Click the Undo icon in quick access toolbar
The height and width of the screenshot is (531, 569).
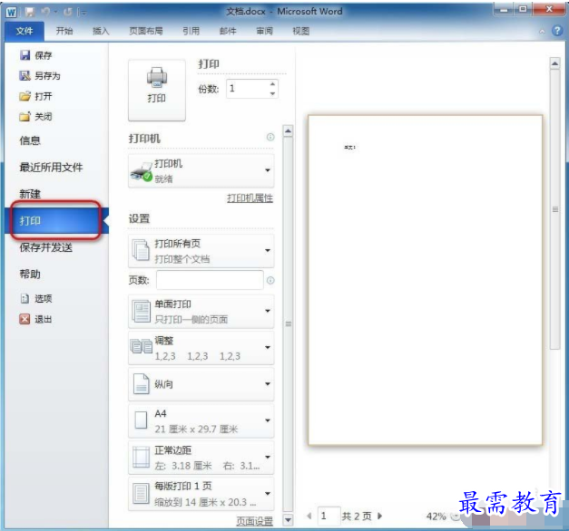click(45, 13)
